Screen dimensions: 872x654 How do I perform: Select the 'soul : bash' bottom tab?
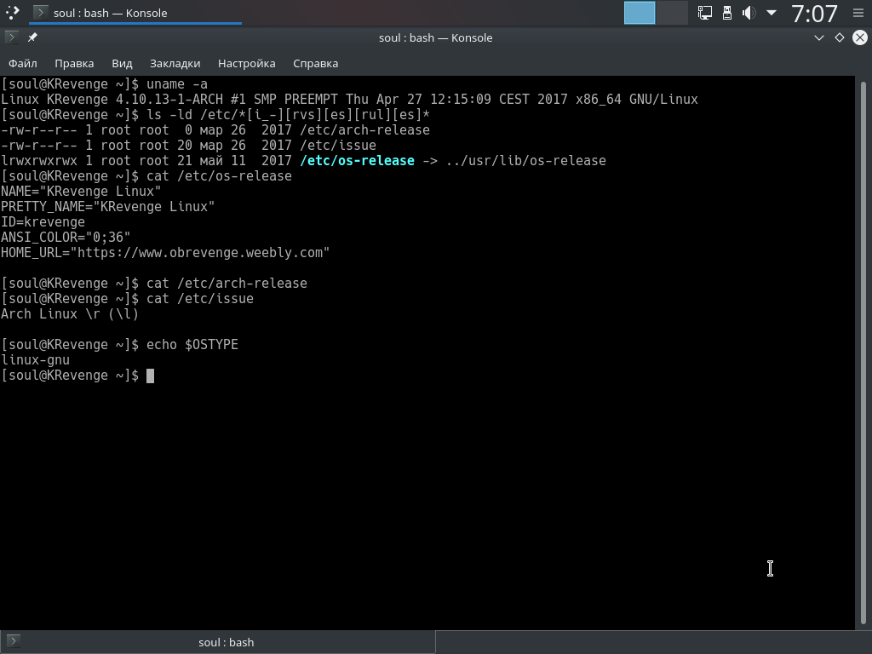coord(217,642)
